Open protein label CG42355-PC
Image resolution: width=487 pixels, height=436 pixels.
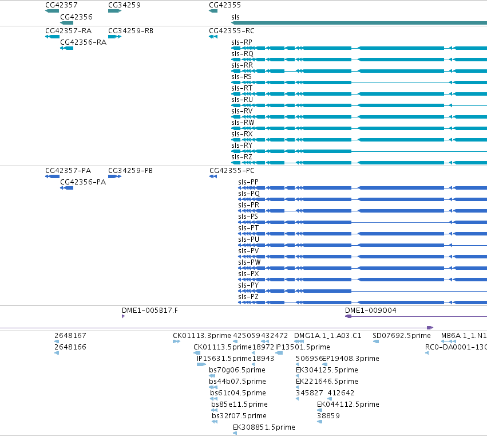point(232,171)
